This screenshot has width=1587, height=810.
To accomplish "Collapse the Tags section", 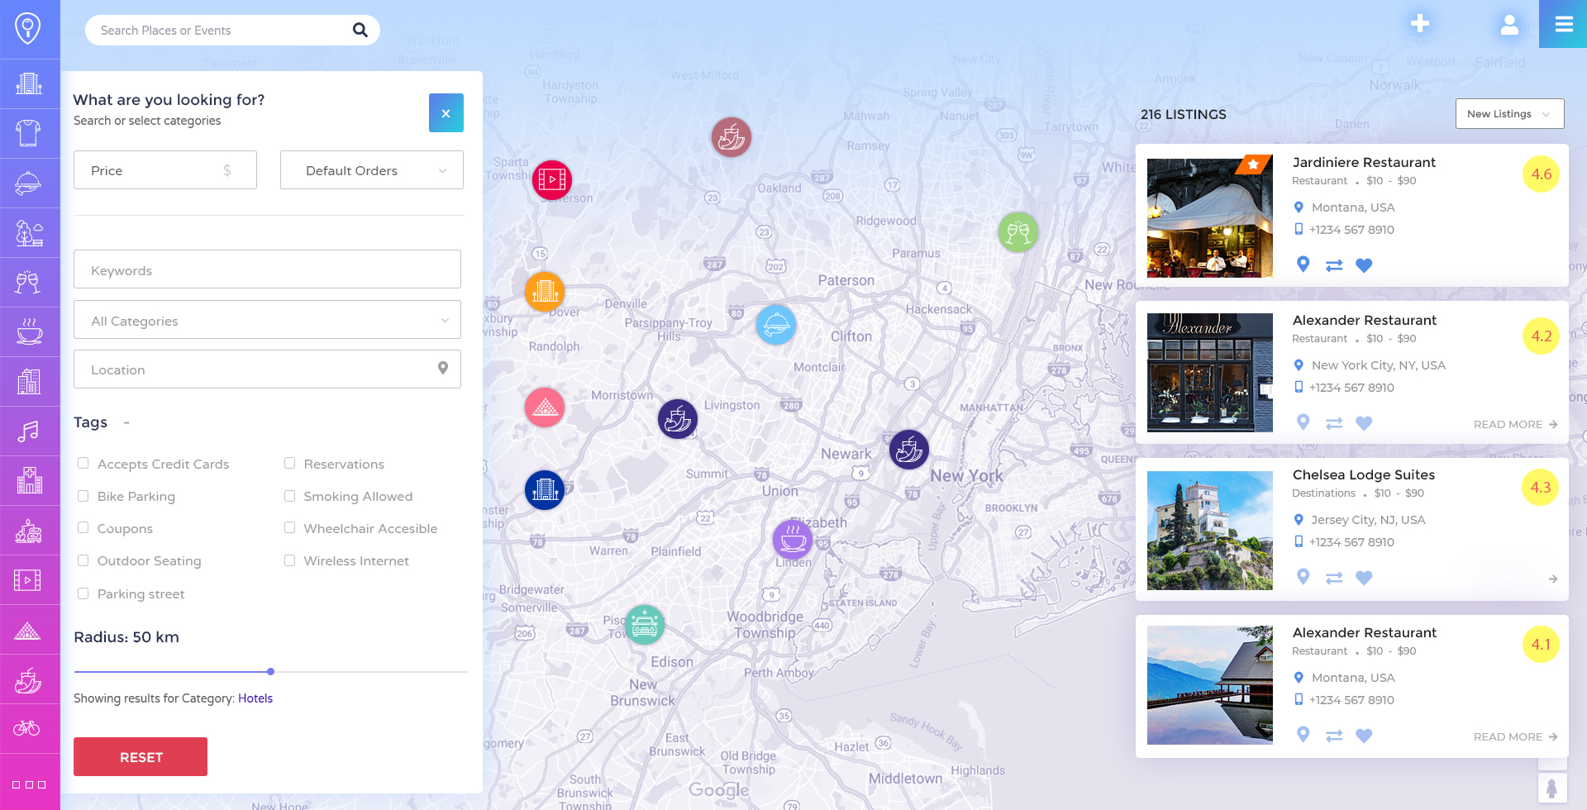I will [x=126, y=422].
